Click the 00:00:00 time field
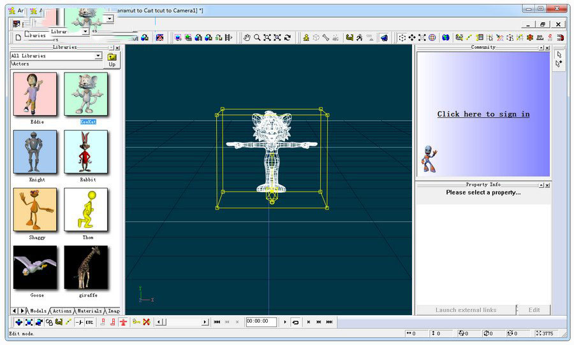574x345 pixels. pos(261,321)
